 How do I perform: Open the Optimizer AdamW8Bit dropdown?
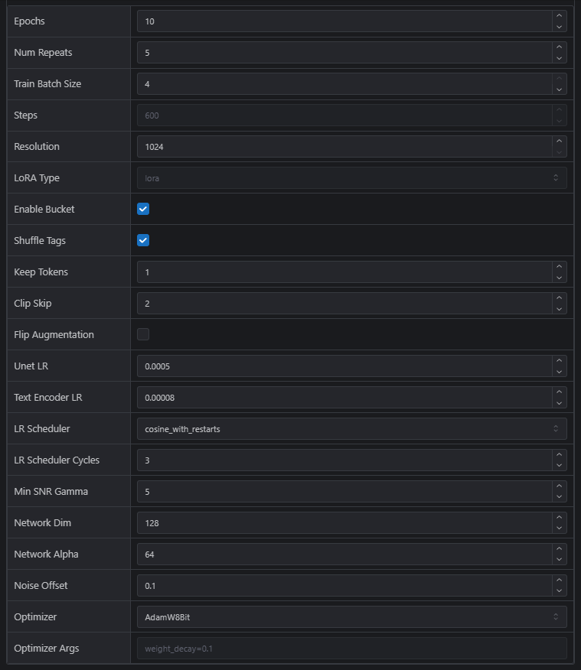351,616
